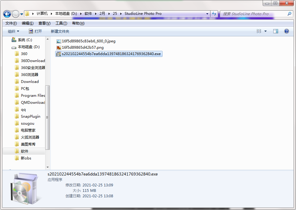This screenshot has height=210, width=296.
Task: Open the 360Download folder in tree
Action: [x=30, y=61]
